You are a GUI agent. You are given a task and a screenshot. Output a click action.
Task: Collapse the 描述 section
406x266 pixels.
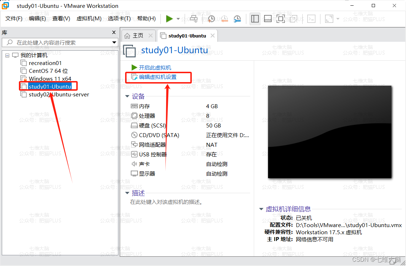(127, 193)
